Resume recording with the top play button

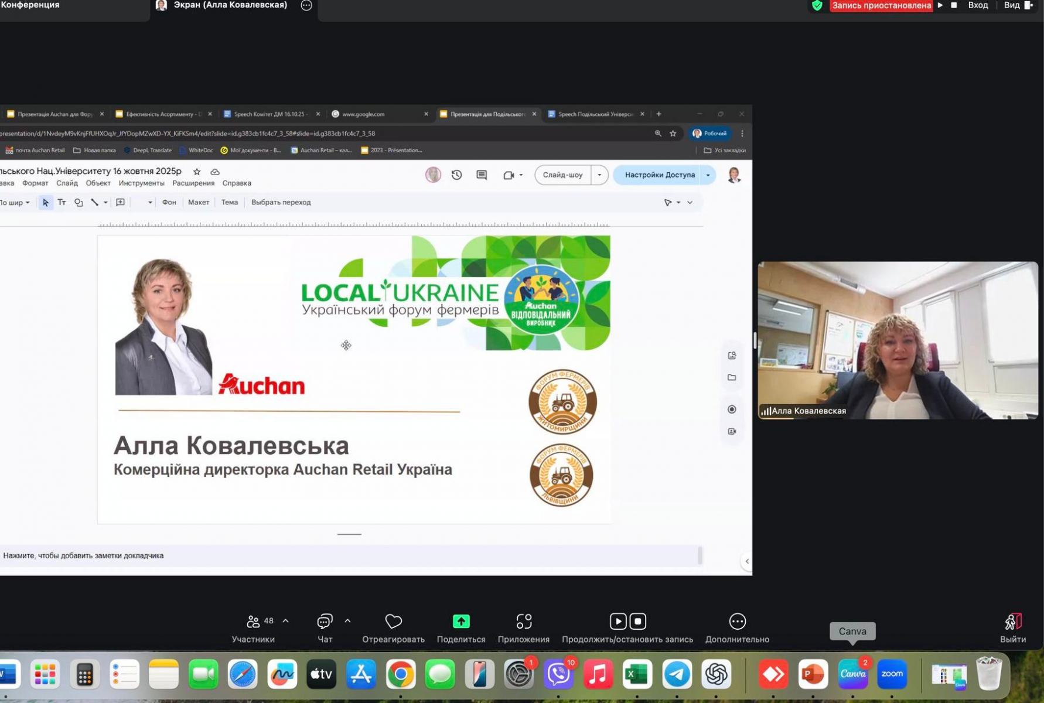coord(940,5)
